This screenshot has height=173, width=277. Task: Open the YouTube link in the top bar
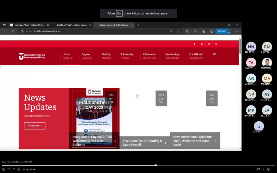202,44
